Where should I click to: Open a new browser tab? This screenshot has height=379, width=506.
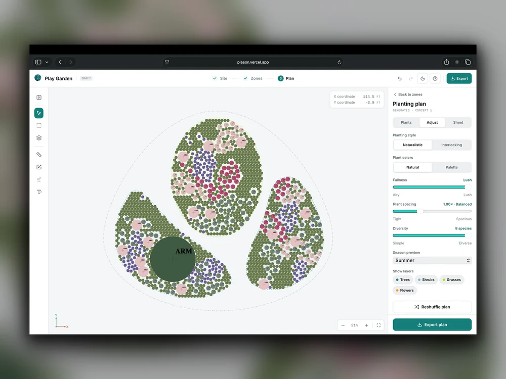(457, 62)
